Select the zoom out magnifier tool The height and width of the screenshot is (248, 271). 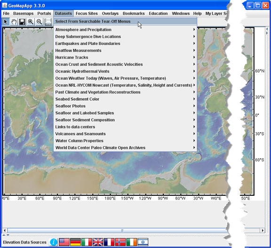pos(39,22)
